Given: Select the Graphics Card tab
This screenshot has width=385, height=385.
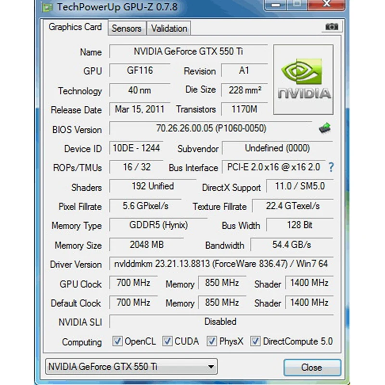Looking at the screenshot, I should (75, 27).
